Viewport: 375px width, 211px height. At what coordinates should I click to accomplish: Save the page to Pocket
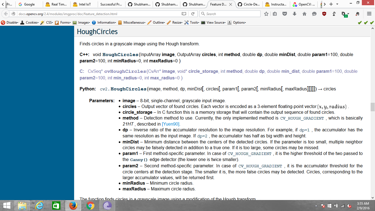click(x=285, y=14)
